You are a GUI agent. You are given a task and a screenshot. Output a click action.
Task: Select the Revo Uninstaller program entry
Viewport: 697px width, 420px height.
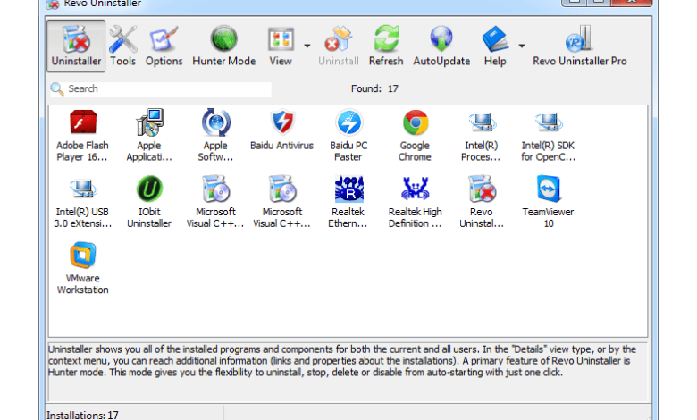[x=482, y=202]
